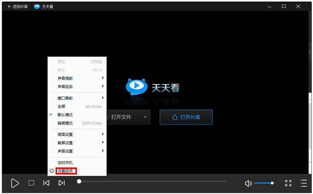Screen dimensions: 313x194
Task: Click the stop button in the control bar
Action: [x=31, y=183]
